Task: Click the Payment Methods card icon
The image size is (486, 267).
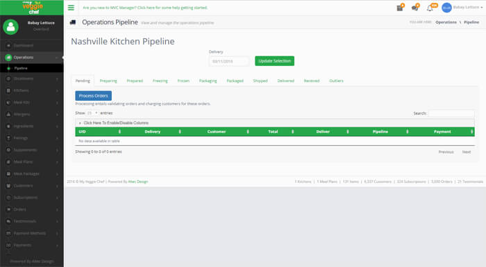Action: [x=8, y=233]
